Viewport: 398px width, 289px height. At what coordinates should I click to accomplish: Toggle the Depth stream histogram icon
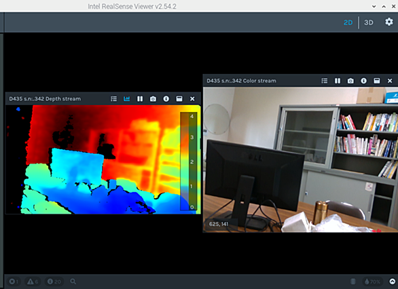click(x=126, y=98)
